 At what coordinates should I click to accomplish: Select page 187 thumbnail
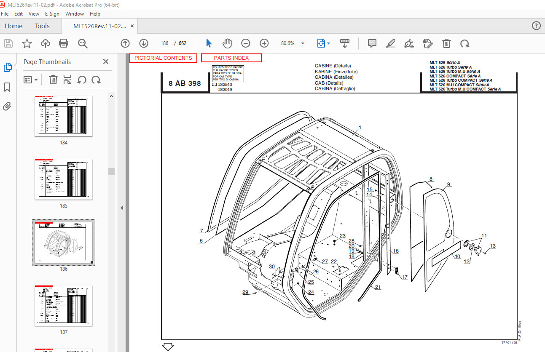64,306
